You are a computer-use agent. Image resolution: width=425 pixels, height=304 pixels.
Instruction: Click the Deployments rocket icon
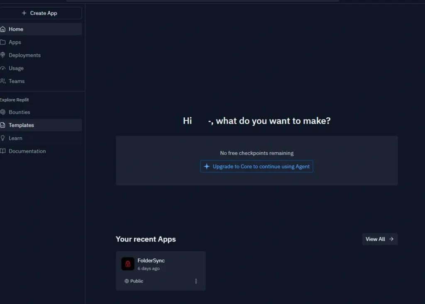3,55
